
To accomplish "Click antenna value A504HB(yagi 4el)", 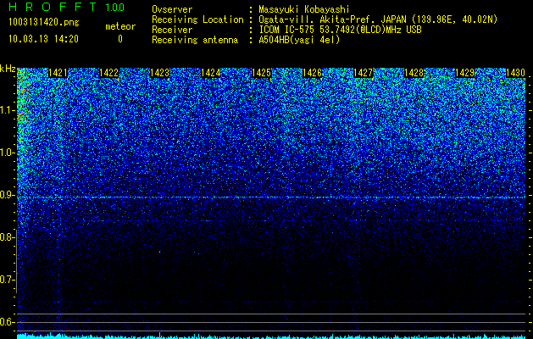I will (299, 40).
